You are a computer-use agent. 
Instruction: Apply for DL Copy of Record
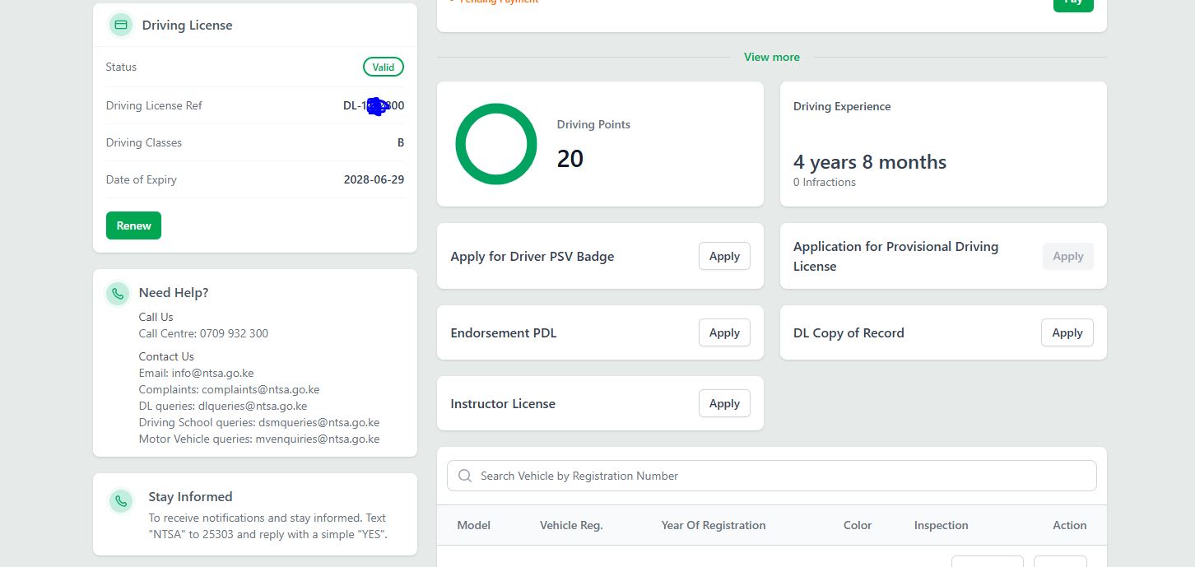pos(1067,332)
